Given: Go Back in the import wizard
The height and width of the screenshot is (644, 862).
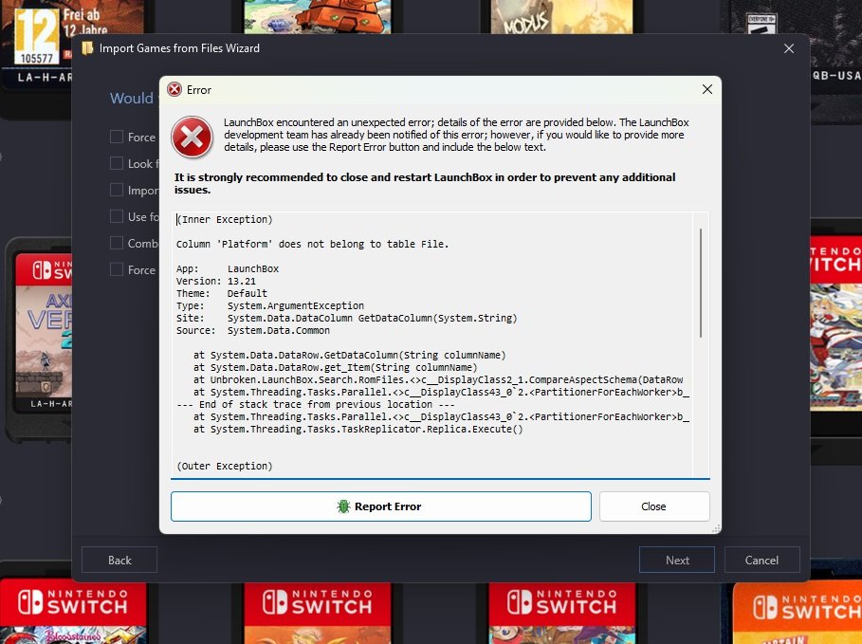Looking at the screenshot, I should [119, 560].
